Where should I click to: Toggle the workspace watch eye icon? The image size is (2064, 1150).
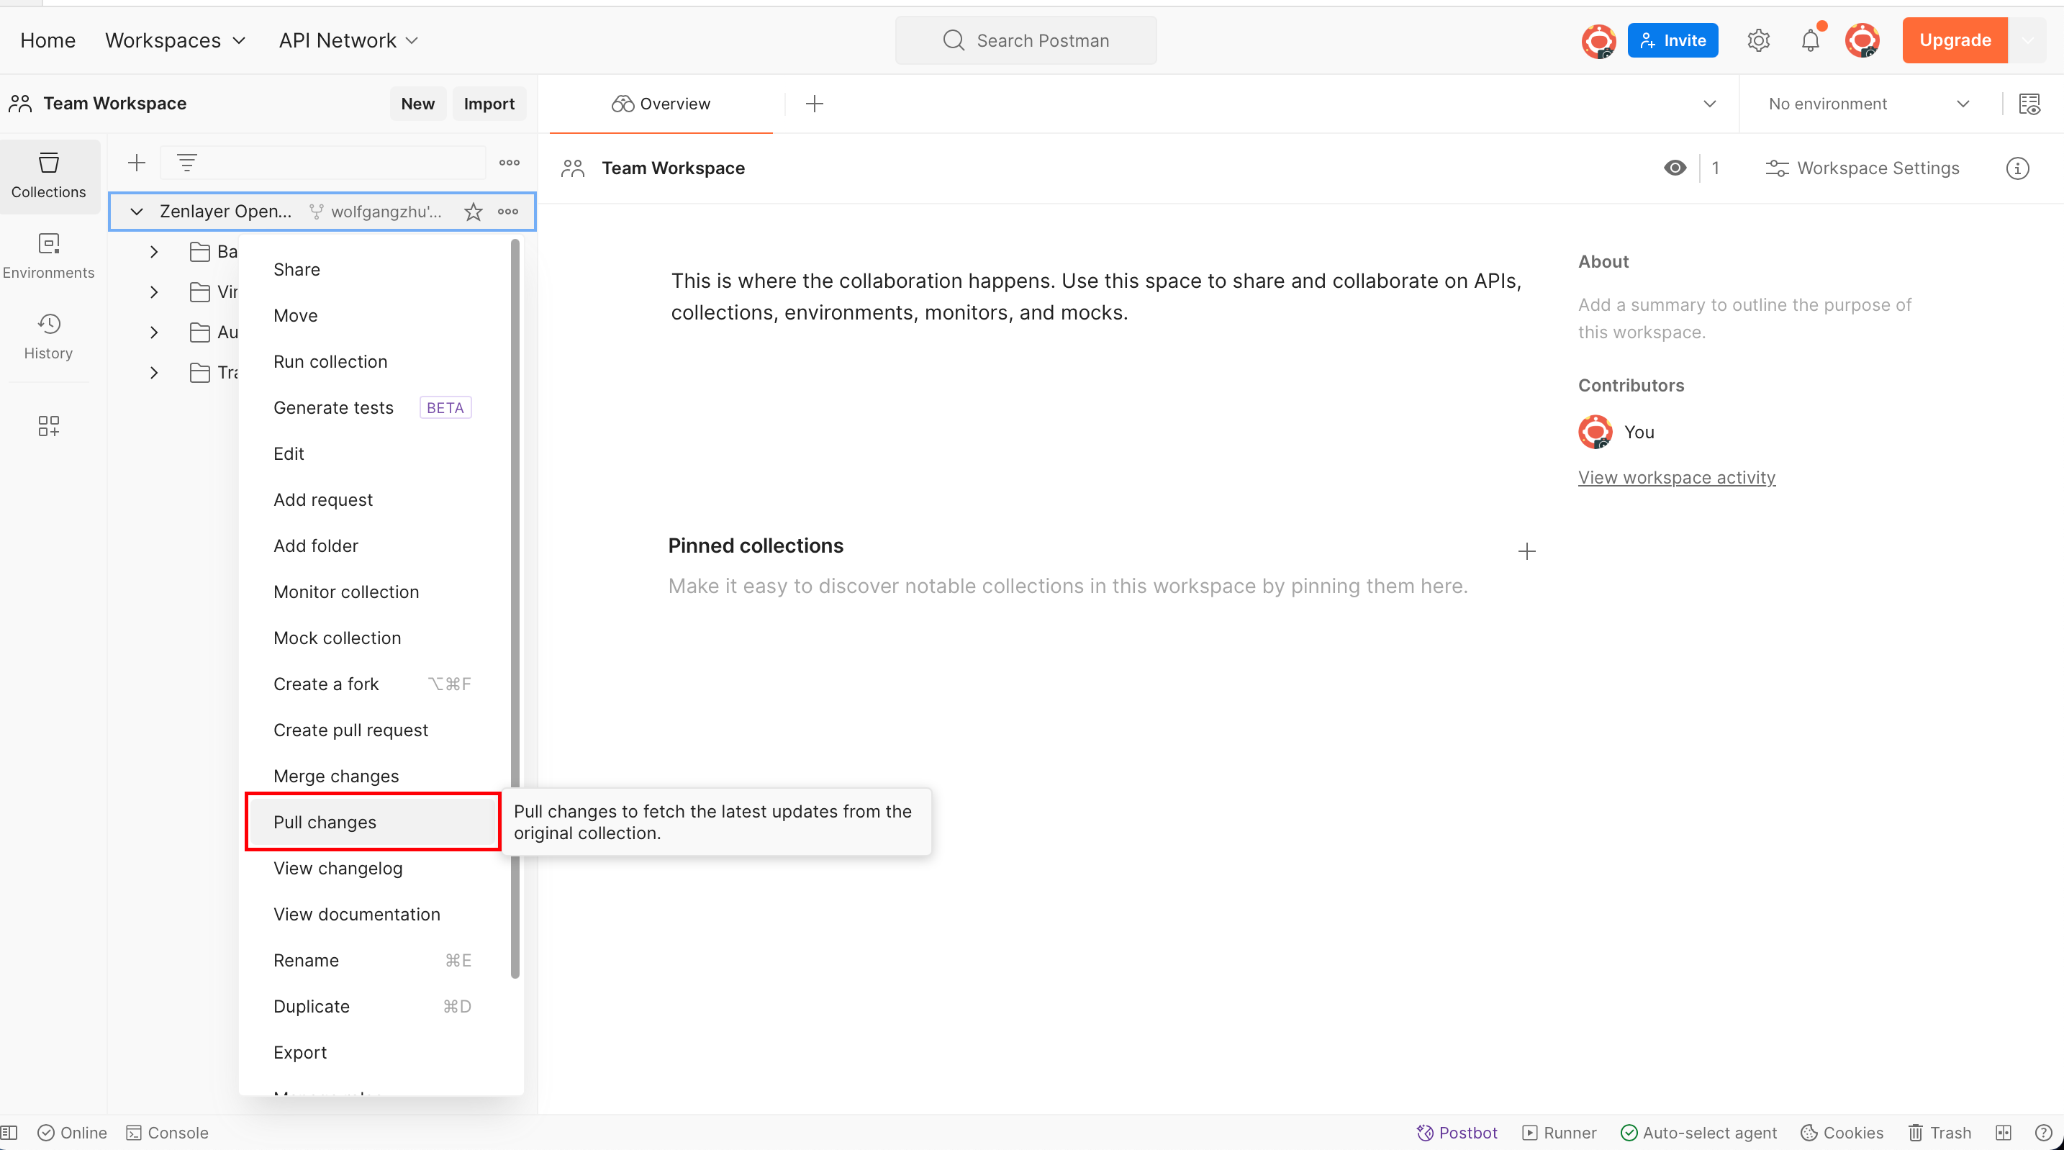point(1675,168)
